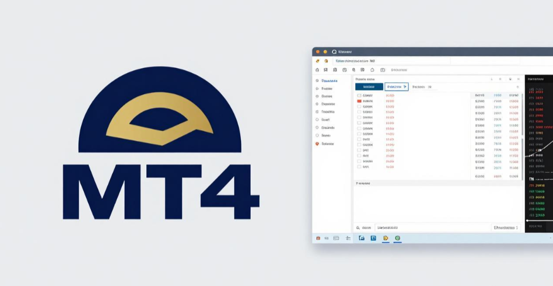The width and height of the screenshot is (553, 286).
Task: Click the yellow tag icon in bottom taskbar
Action: click(x=386, y=238)
